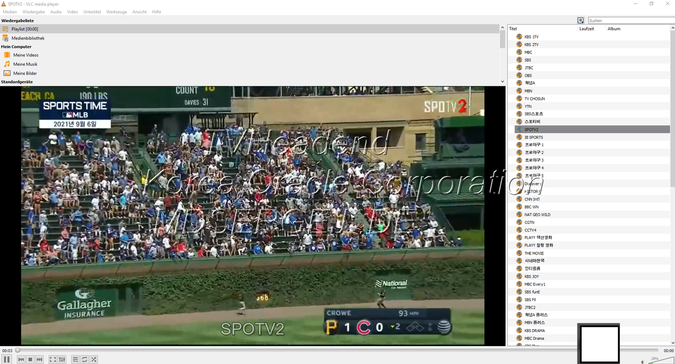Open the Werkzeuge menu

point(117,12)
